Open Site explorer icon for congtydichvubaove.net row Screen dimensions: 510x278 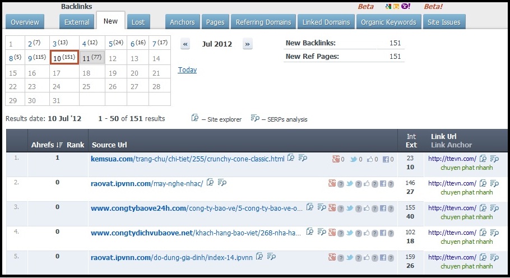tap(310, 232)
